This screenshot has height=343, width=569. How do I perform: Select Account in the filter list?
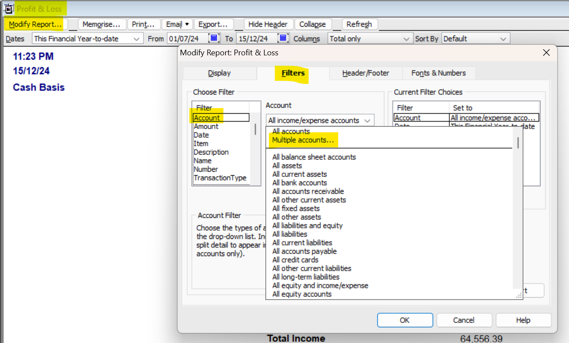coord(221,118)
